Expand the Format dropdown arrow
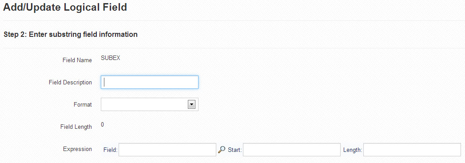Viewport: 465px width, 163px height. coord(191,104)
